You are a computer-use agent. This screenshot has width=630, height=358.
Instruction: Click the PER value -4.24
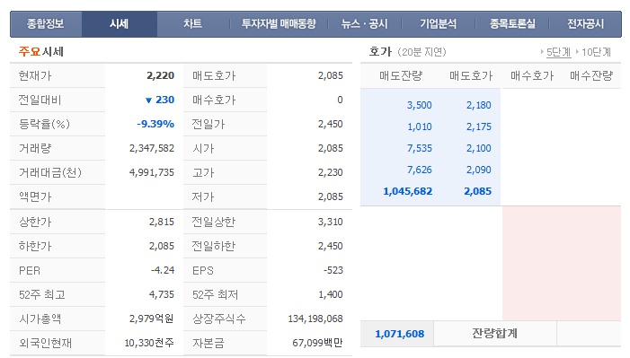click(x=163, y=270)
